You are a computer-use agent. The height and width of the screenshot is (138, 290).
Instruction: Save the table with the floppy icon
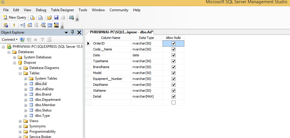pyautogui.click(x=56, y=18)
